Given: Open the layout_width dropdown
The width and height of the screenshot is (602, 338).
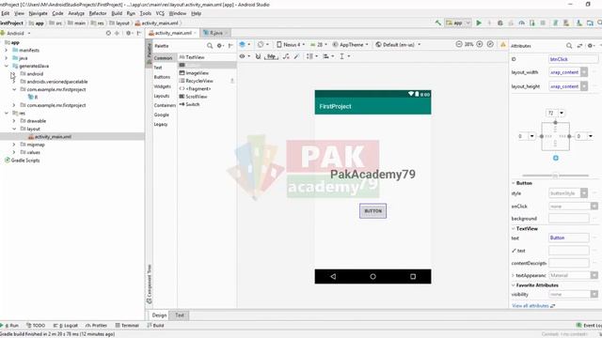Looking at the screenshot, I should 584,72.
